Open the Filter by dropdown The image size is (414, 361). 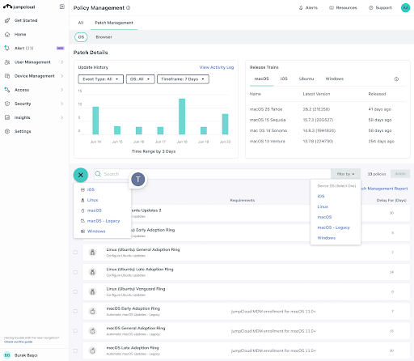coord(345,174)
